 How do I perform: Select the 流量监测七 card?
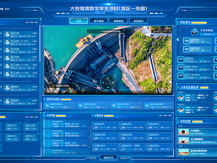105,147
